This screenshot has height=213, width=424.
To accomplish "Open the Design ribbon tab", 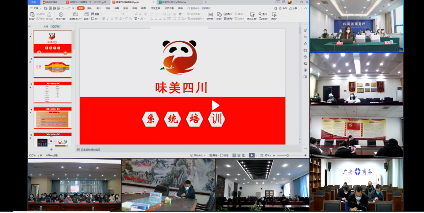I will coord(99,8).
